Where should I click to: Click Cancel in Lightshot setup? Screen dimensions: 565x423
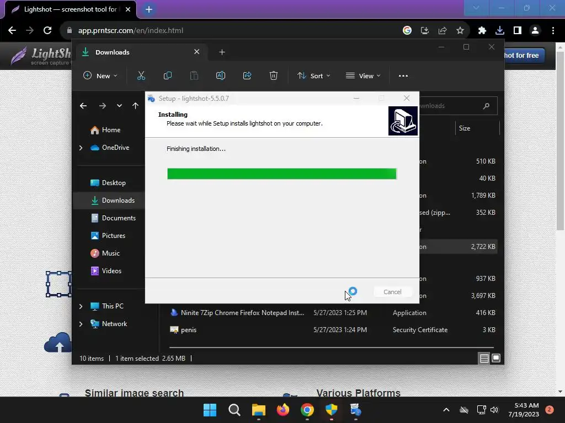pyautogui.click(x=392, y=292)
